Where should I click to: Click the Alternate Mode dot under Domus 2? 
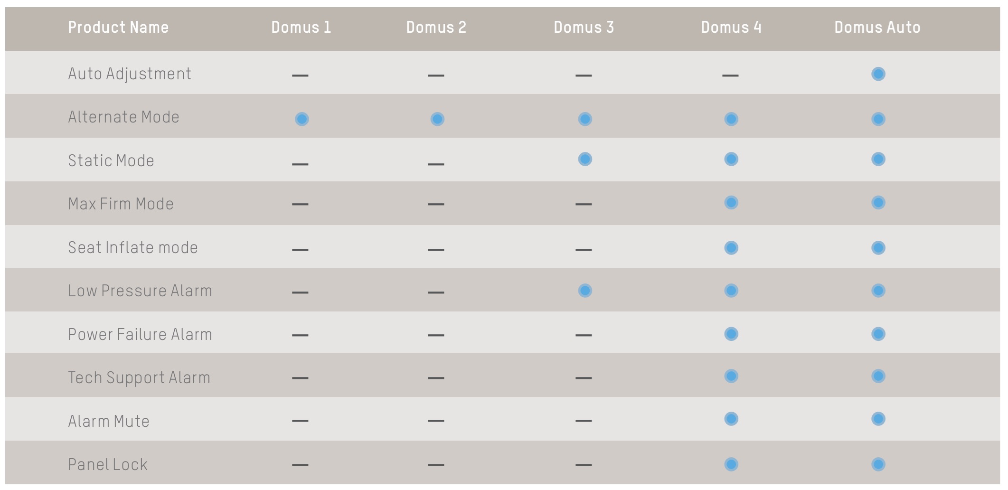point(437,119)
